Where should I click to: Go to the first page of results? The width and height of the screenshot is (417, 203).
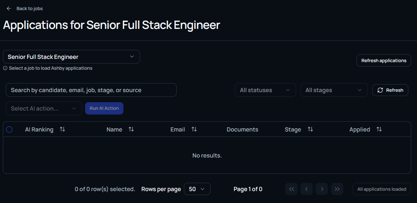[291, 189]
